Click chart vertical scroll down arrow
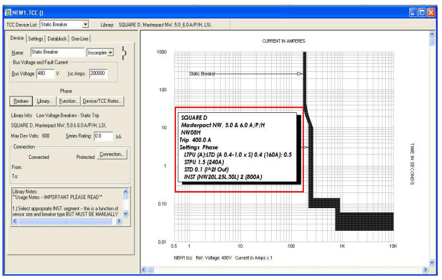This screenshot has height=280, width=442. 432,262
